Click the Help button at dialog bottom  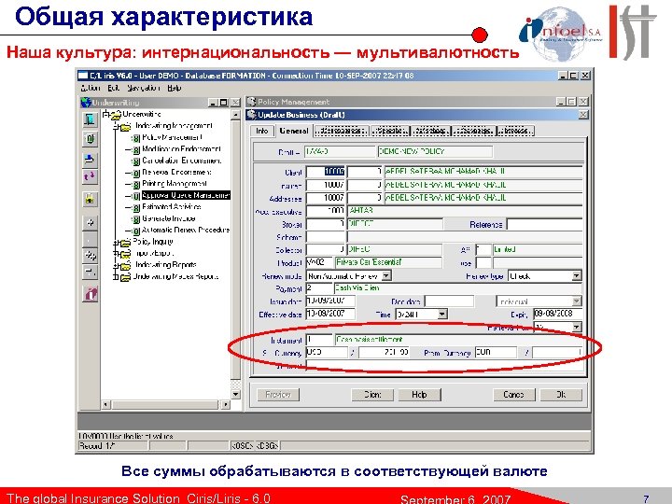click(x=419, y=394)
